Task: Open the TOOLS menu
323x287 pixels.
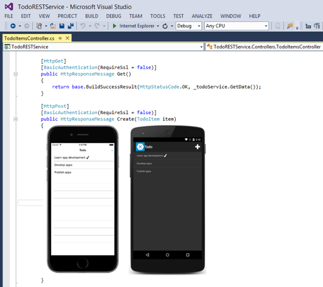Action: pyautogui.click(x=158, y=16)
